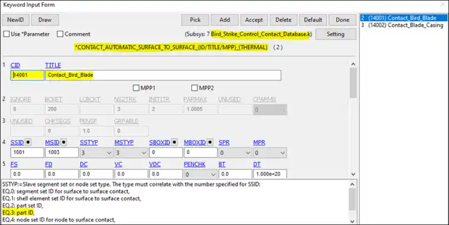Click the PENCHK label link

pyautogui.click(x=195, y=164)
